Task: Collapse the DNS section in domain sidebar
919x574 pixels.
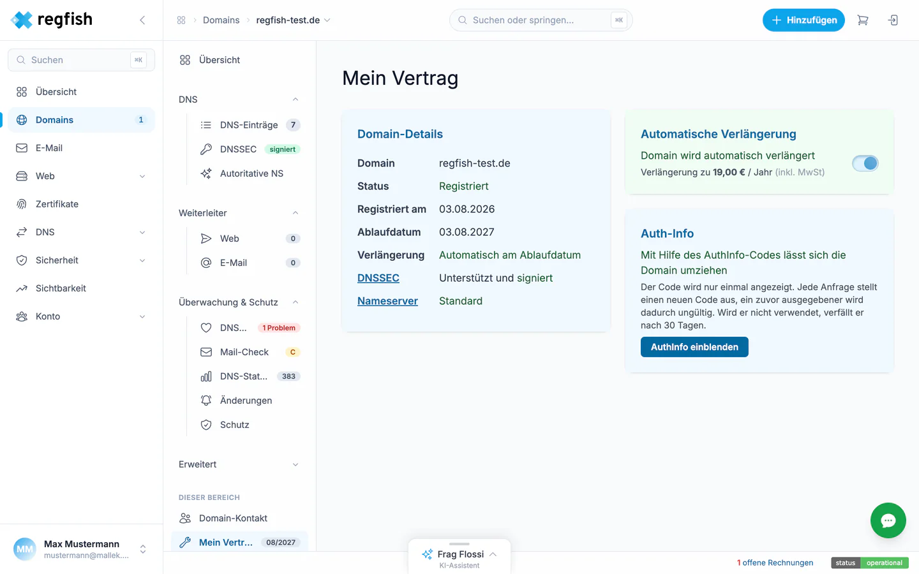Action: pos(295,99)
